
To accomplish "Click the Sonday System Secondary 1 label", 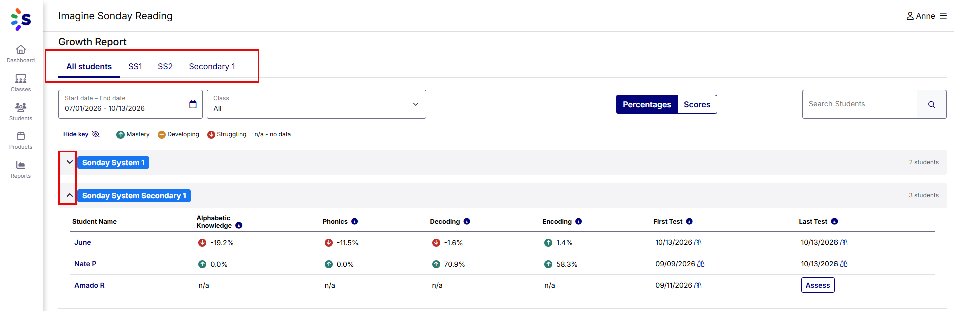I will click(x=134, y=196).
